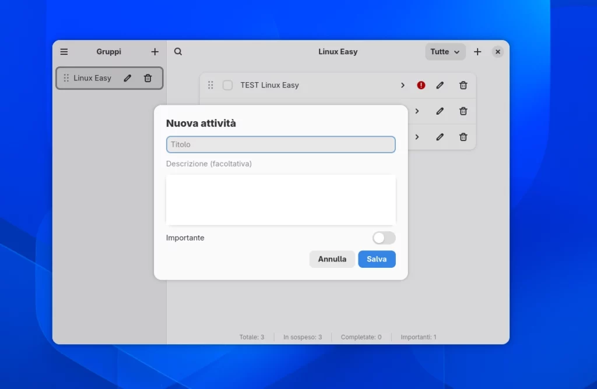597x389 pixels.
Task: Delete the Linux Easy group trash icon
Action: [x=148, y=78]
